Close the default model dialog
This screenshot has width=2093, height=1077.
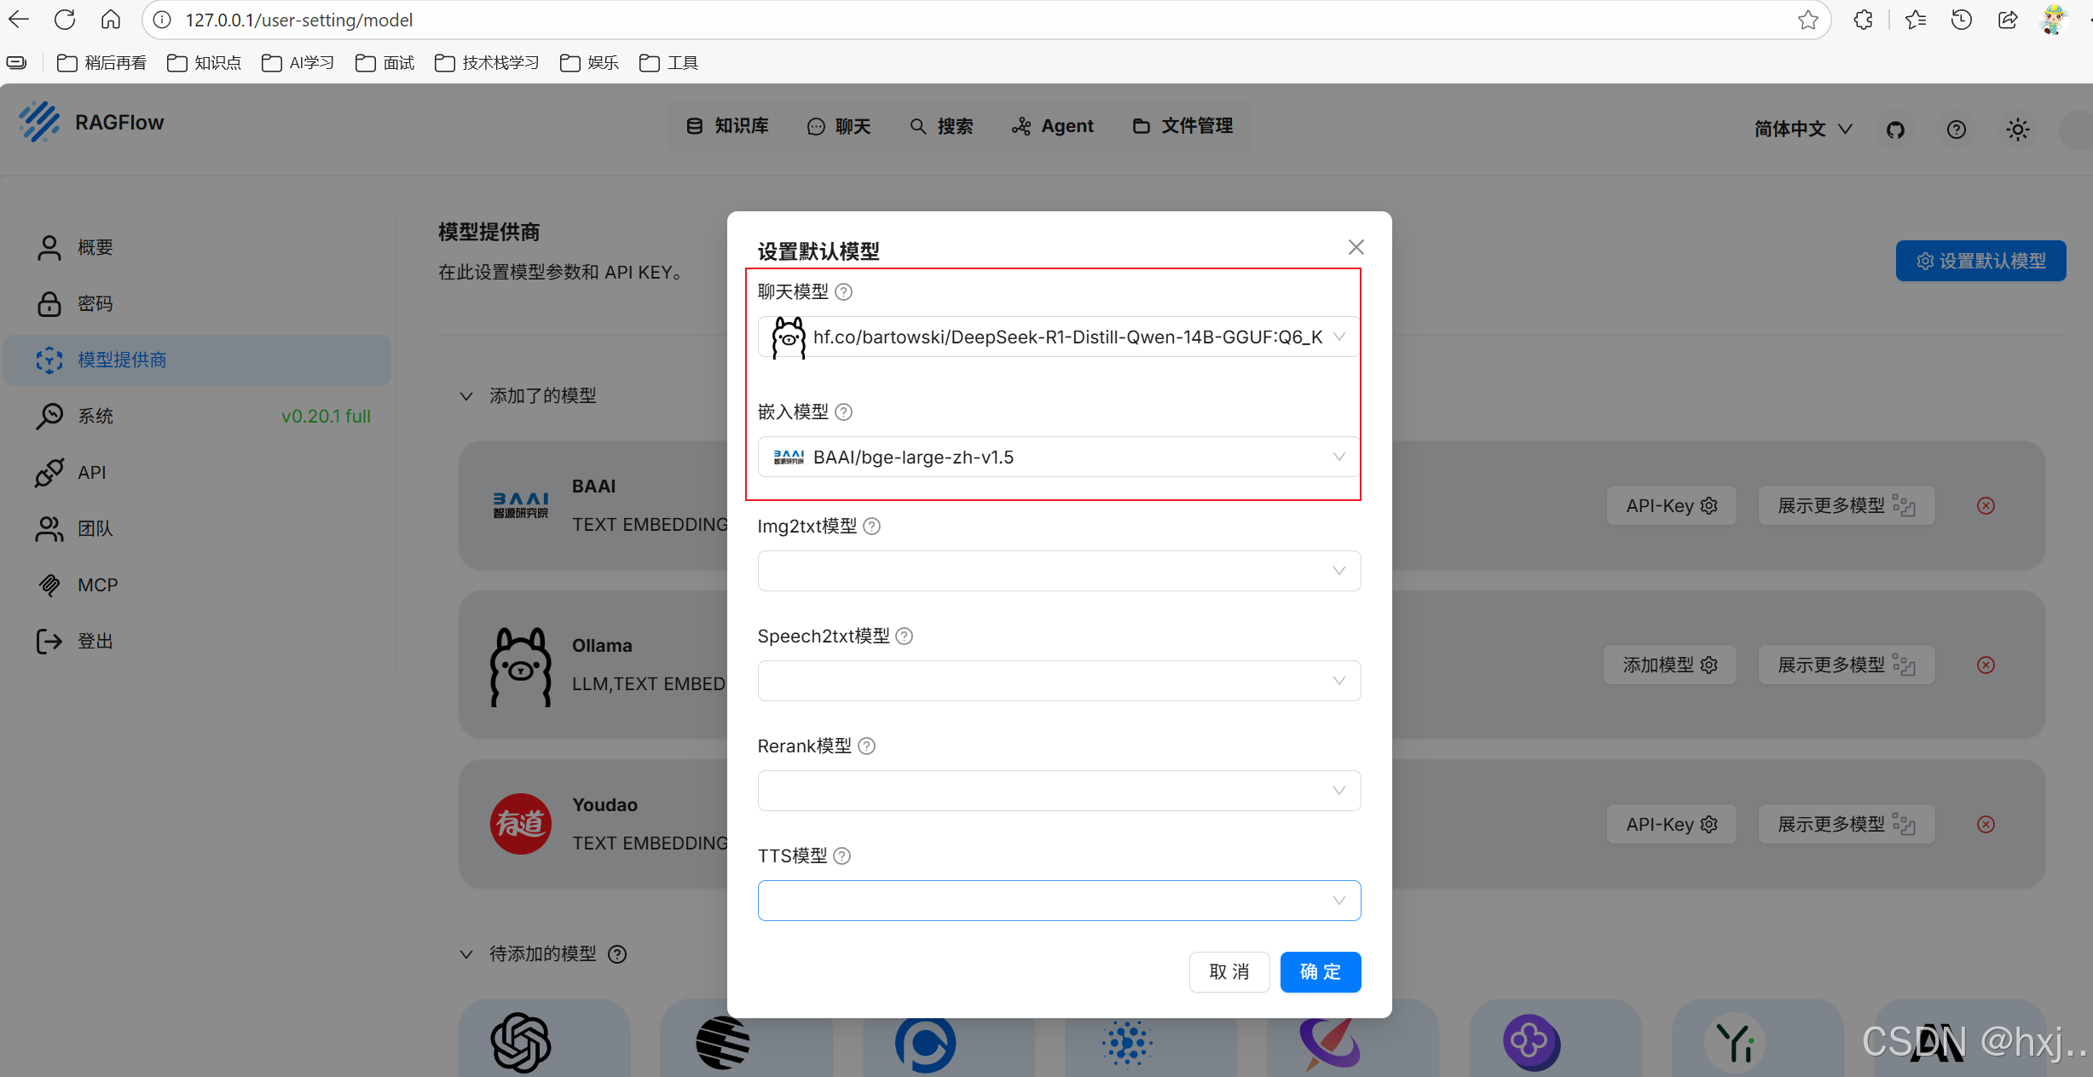pos(1356,247)
